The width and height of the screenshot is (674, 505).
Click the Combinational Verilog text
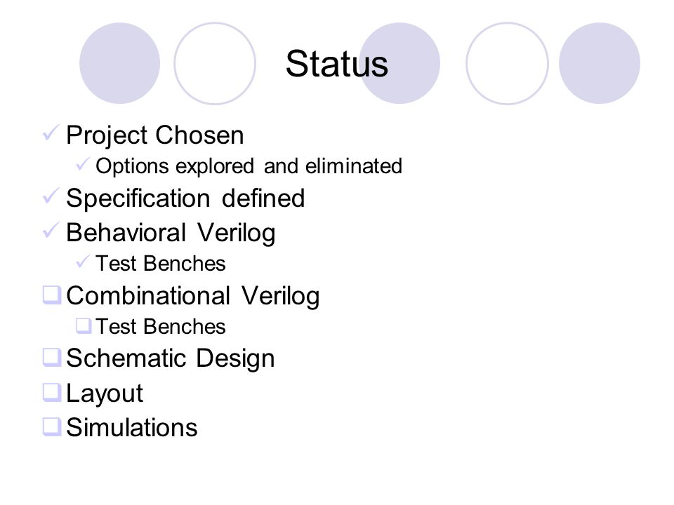(x=193, y=296)
